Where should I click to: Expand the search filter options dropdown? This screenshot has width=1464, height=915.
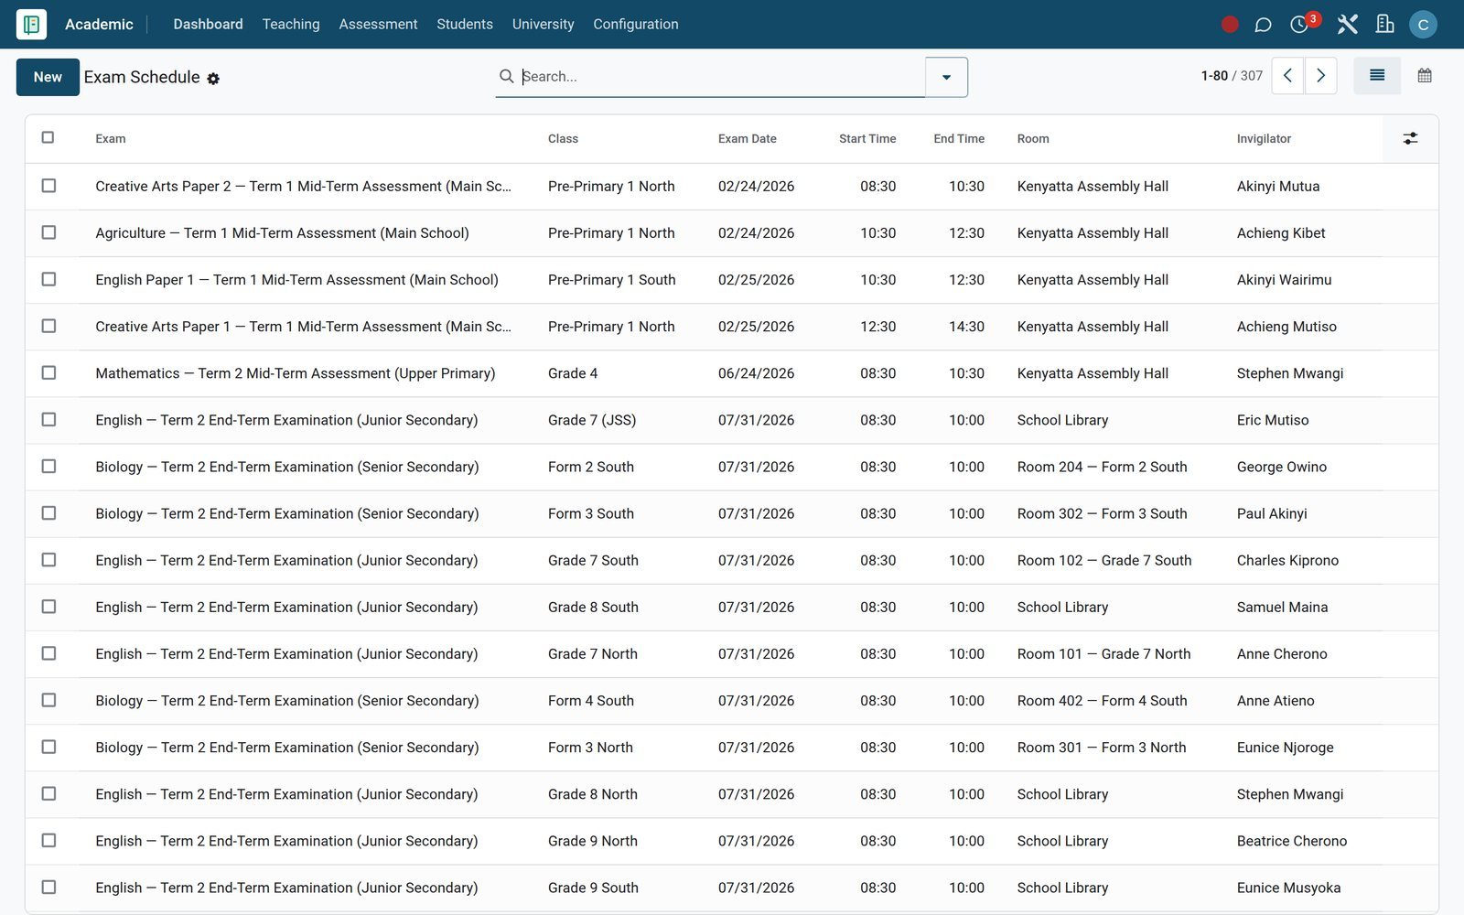point(946,77)
